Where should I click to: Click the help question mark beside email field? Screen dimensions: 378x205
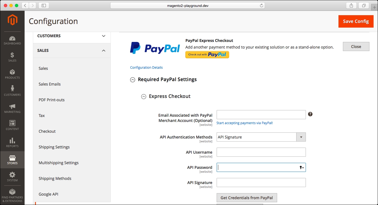[x=310, y=114]
